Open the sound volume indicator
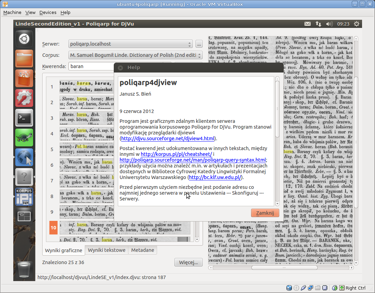This screenshot has height=293, width=375. (x=329, y=24)
